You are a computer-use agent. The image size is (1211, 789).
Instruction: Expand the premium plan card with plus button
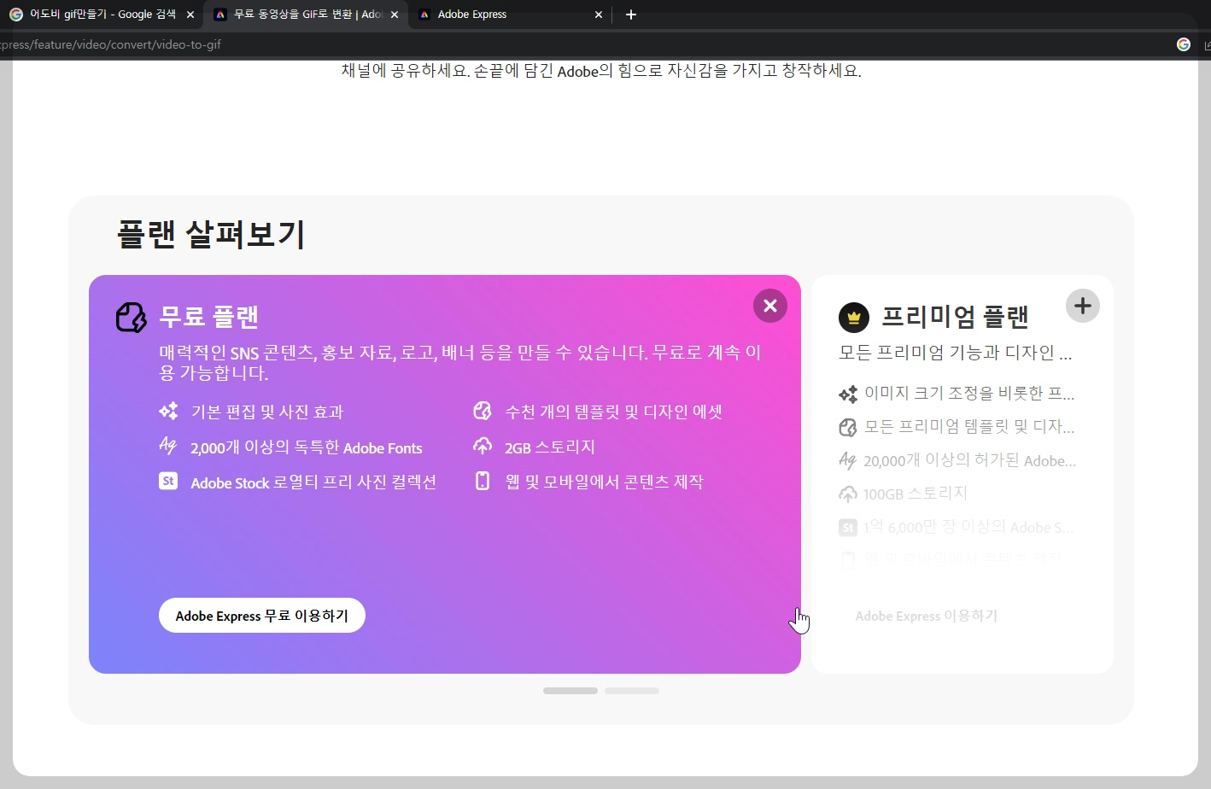pyautogui.click(x=1083, y=306)
